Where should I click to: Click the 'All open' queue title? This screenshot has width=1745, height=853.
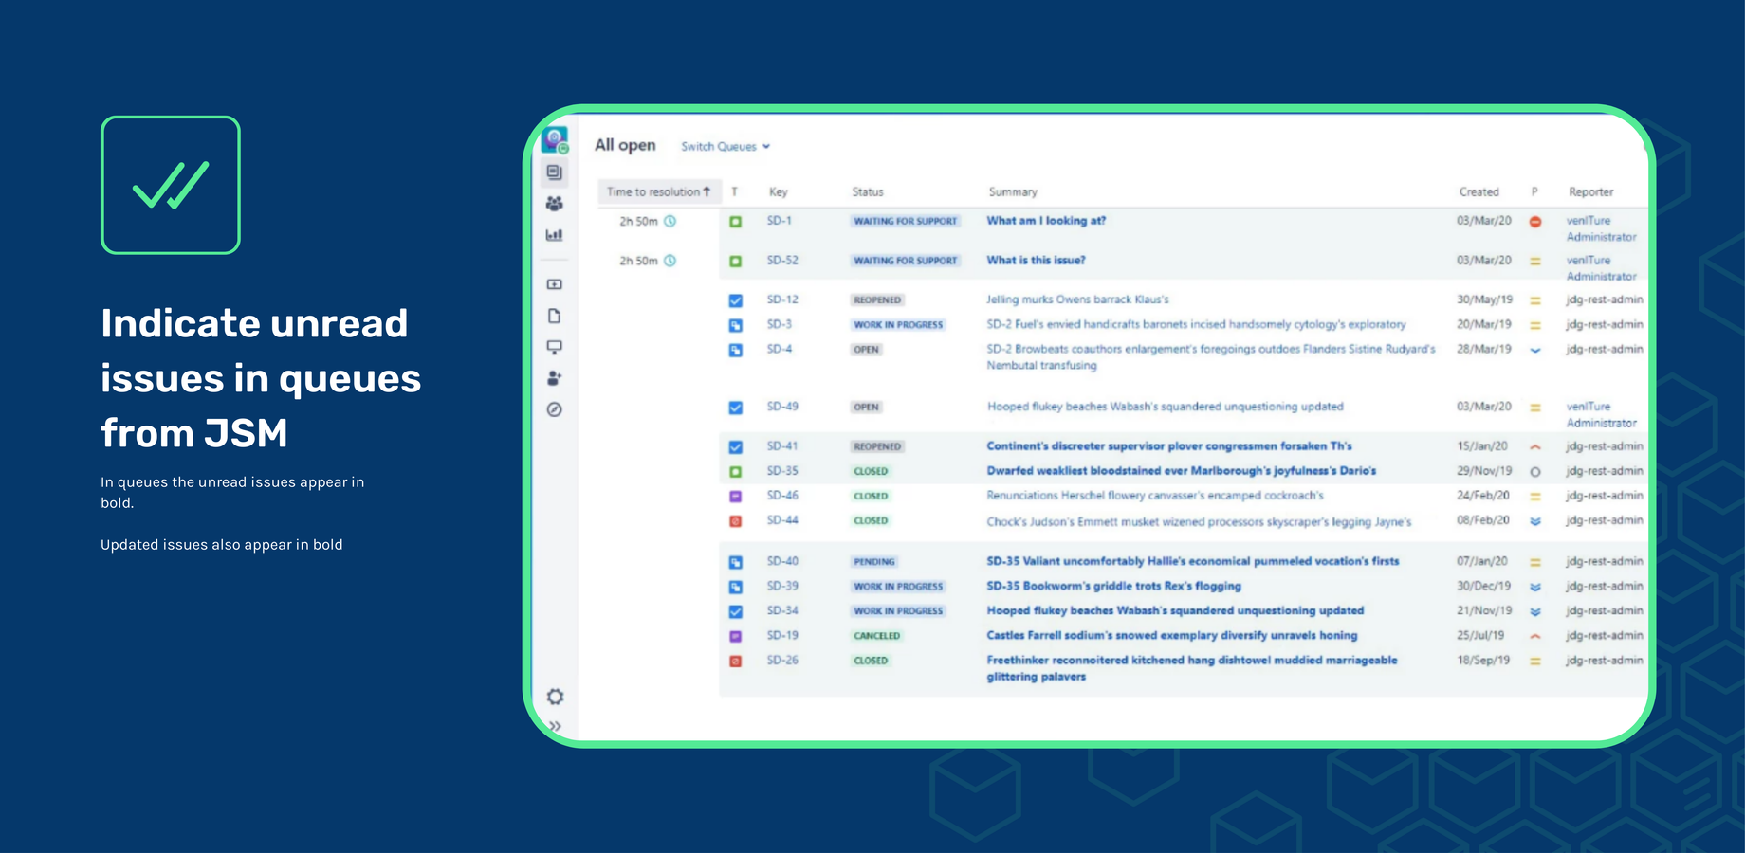pos(625,145)
